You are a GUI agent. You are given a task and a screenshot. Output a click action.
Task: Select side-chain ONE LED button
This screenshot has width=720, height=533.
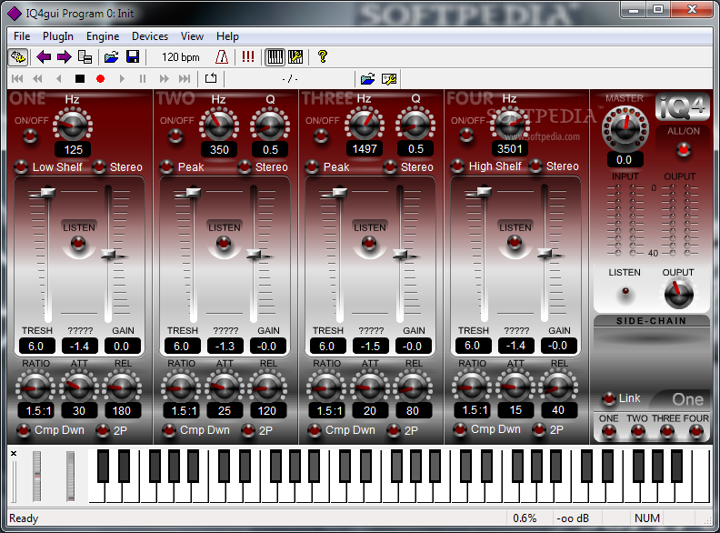[x=609, y=431]
